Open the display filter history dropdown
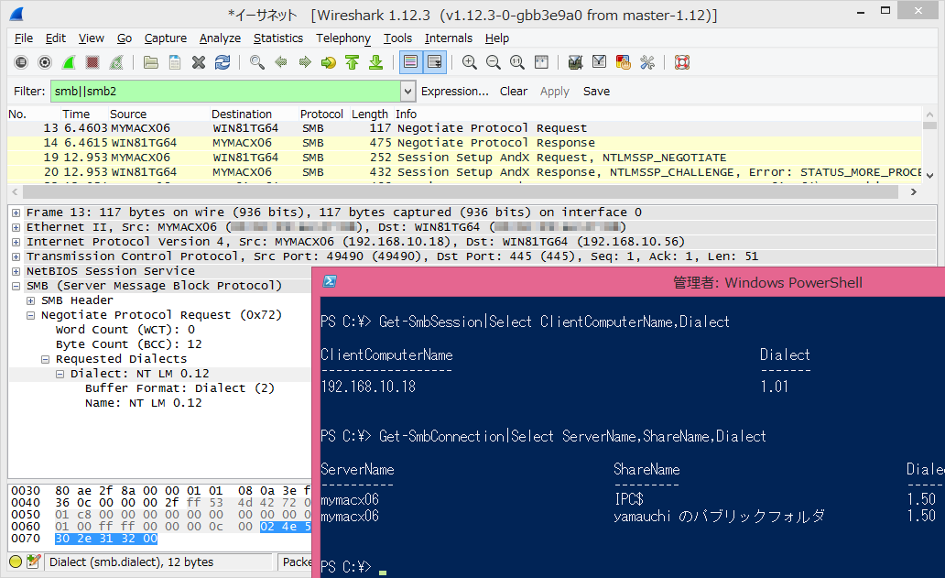Image resolution: width=945 pixels, height=578 pixels. click(408, 92)
